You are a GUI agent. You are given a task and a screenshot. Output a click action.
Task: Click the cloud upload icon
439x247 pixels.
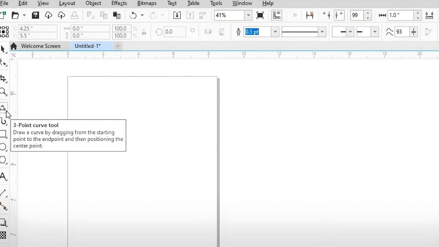pyautogui.click(x=61, y=15)
